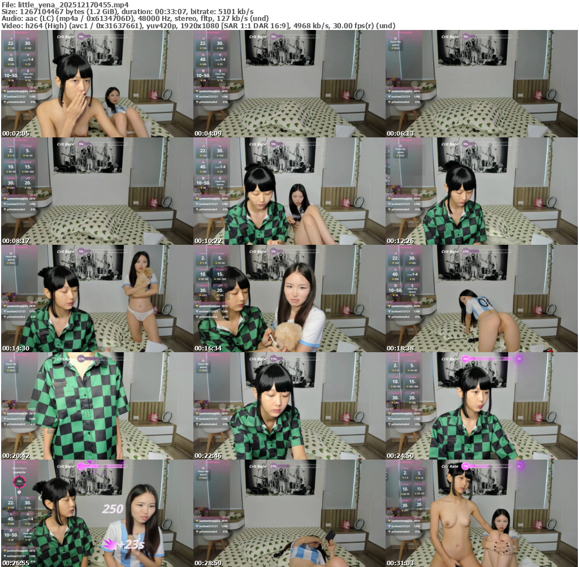
Task: Click the thumbnail marked 00:06:13
Action: (x=482, y=84)
